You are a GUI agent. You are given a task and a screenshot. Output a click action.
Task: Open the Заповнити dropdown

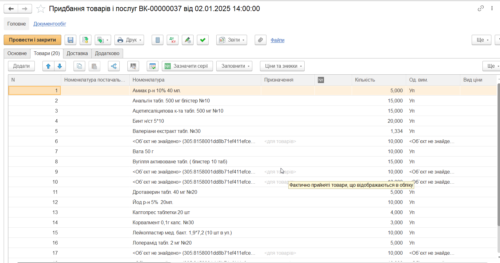(x=234, y=66)
